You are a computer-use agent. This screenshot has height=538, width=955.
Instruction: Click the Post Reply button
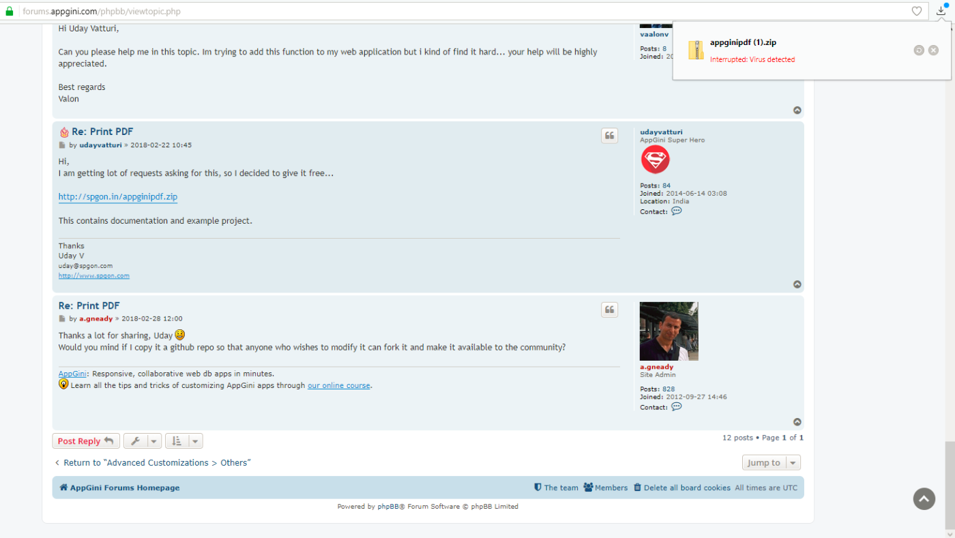86,441
